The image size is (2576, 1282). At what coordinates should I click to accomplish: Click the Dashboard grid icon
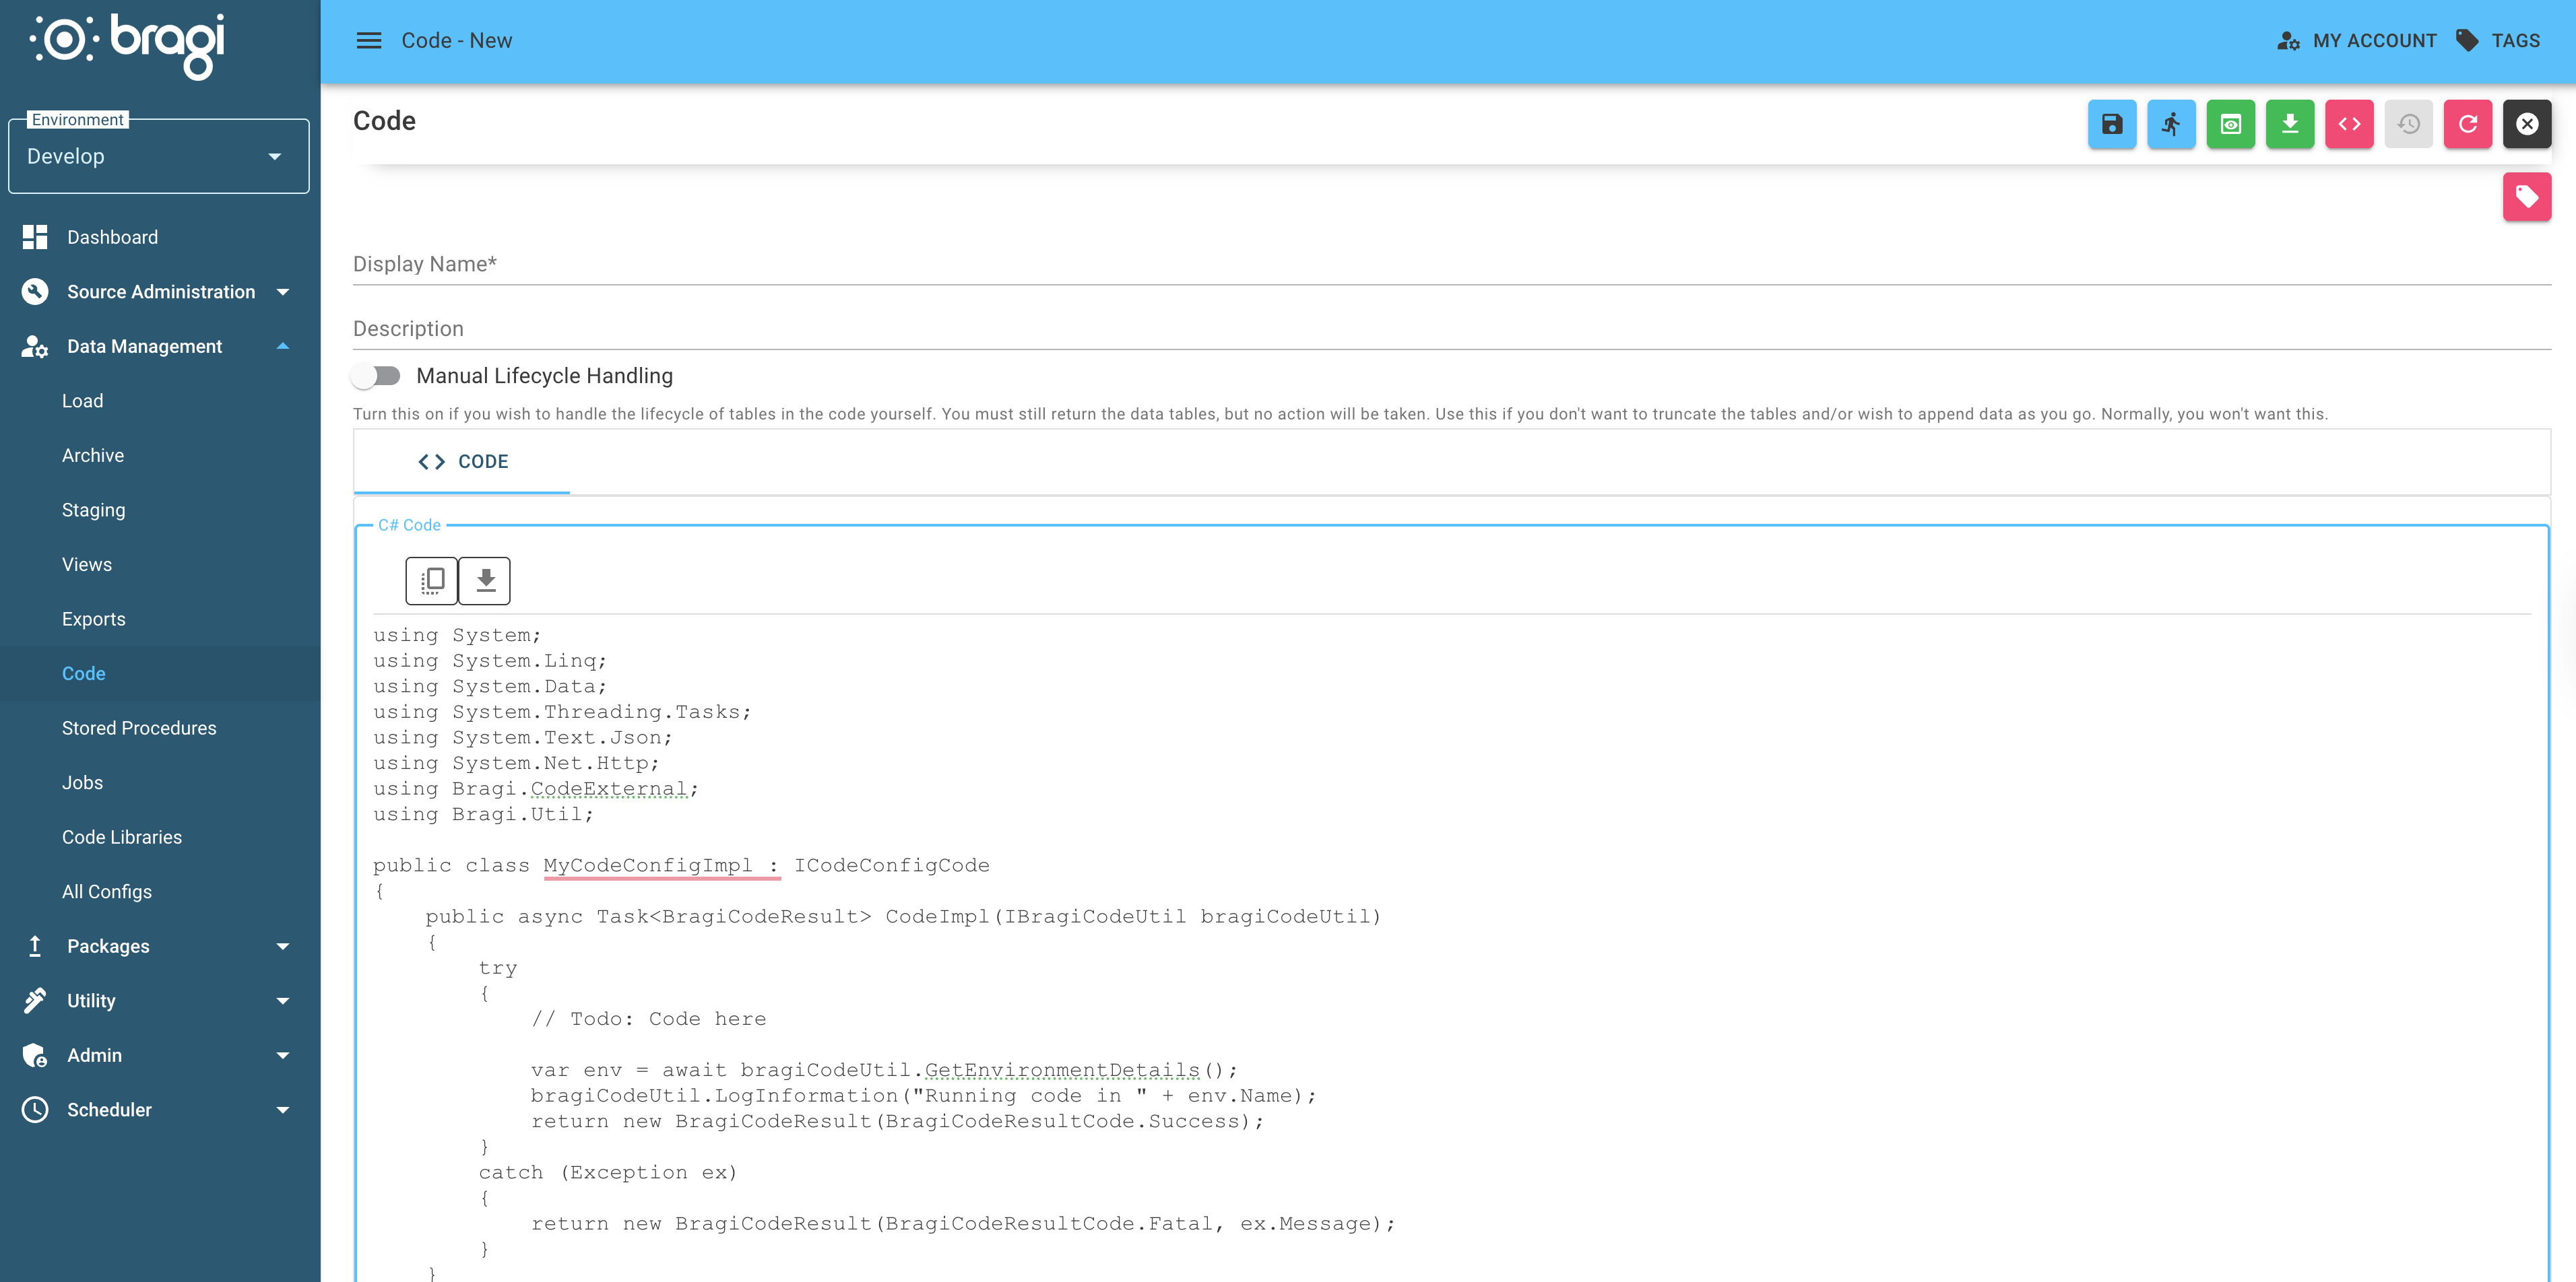tap(35, 237)
